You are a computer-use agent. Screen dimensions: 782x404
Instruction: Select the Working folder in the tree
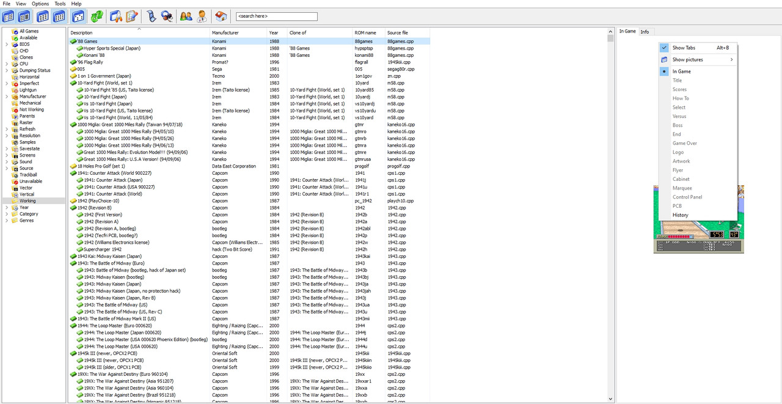[x=27, y=201]
